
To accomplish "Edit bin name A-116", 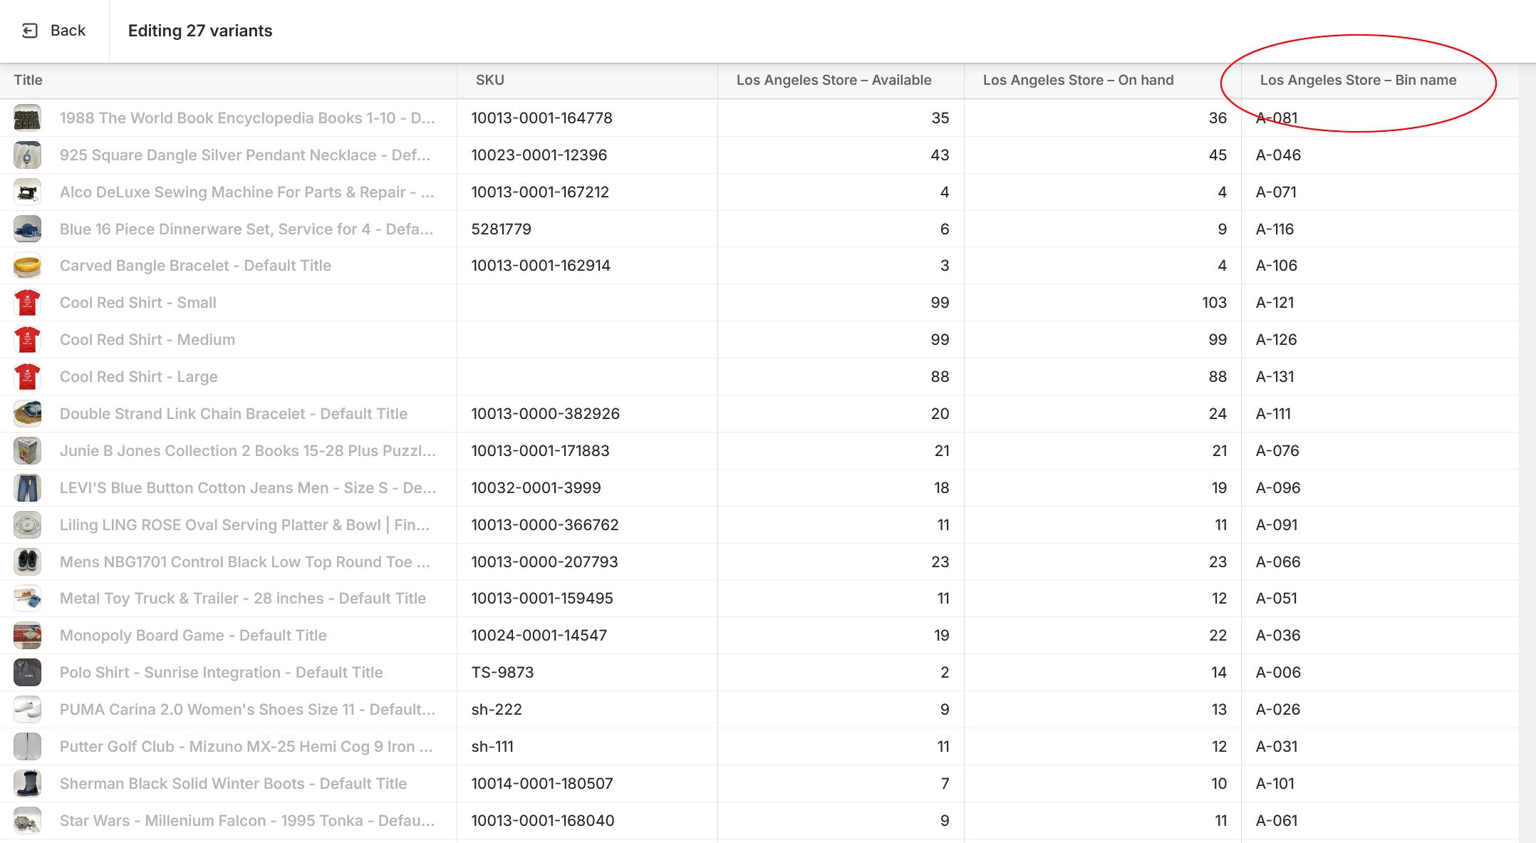I will point(1380,229).
